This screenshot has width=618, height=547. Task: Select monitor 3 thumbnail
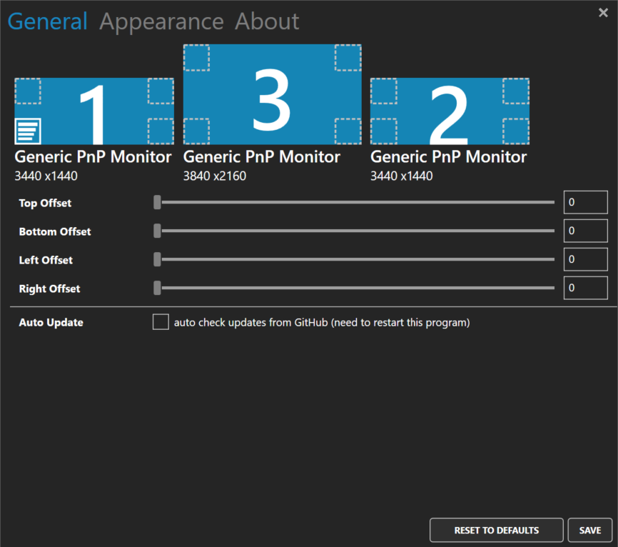(273, 95)
